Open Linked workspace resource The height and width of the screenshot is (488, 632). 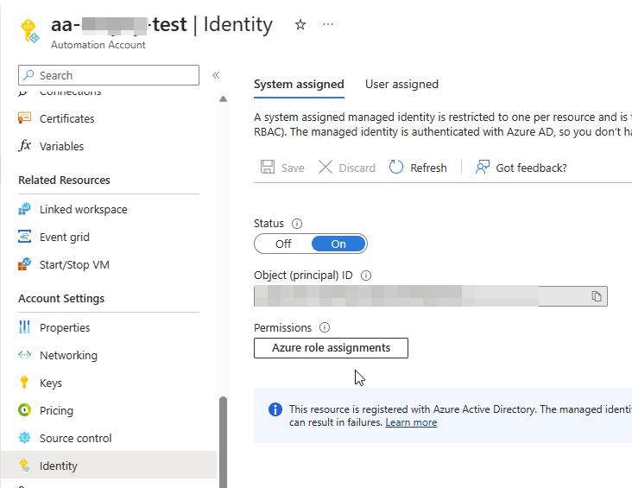83,209
